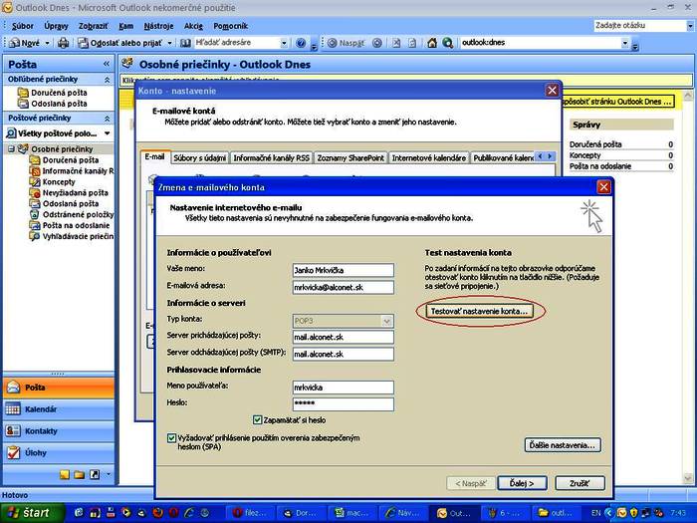Viewport: 697px width, 523px height.
Task: Click the Nové new item button
Action: [25, 43]
